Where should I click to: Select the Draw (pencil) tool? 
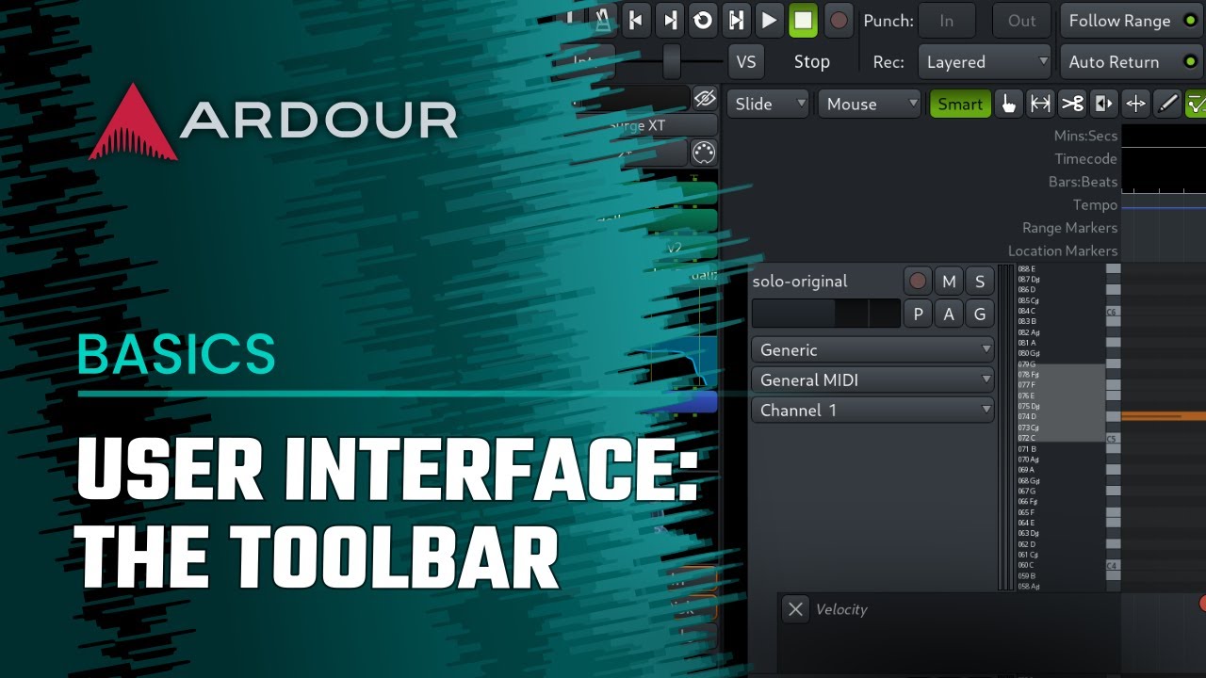pos(1167,104)
